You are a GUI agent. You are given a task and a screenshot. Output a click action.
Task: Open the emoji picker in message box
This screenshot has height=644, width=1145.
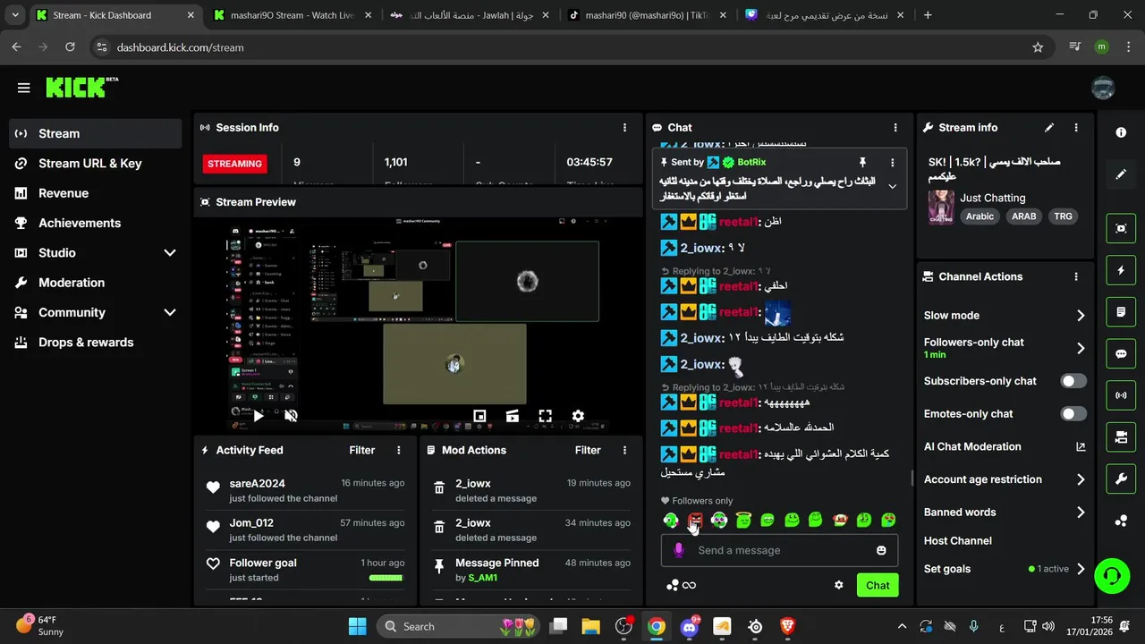tap(881, 550)
